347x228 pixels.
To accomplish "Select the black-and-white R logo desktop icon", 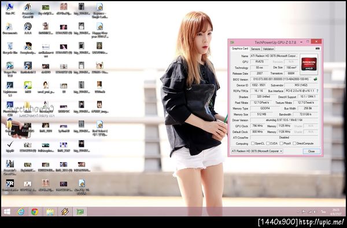I will (10, 186).
